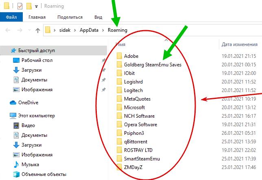Open the Поделиться ribbon tab

click(70, 17)
